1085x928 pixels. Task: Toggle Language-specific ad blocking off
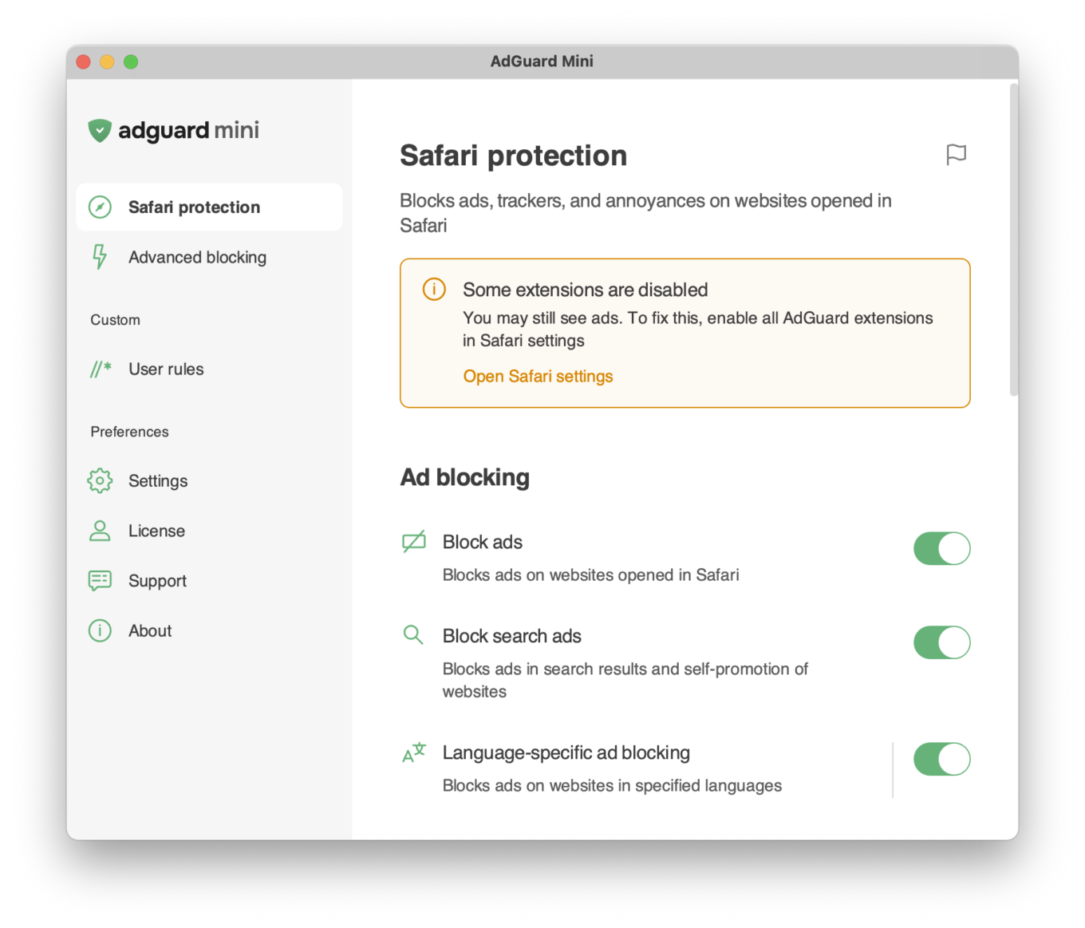941,759
